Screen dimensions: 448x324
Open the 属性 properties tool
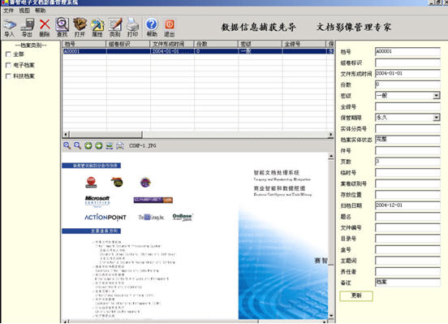click(97, 28)
